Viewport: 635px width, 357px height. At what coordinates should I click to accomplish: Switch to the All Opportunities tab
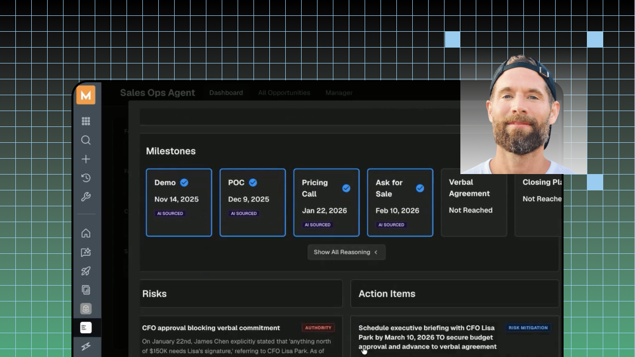pyautogui.click(x=284, y=93)
